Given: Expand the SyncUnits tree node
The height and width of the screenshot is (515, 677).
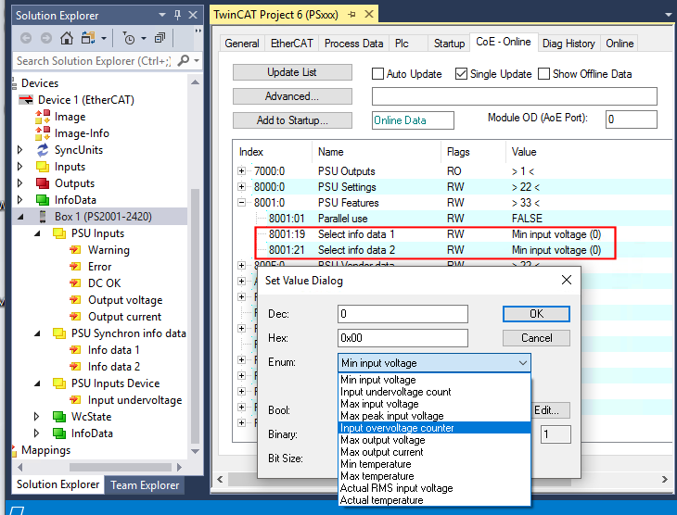Looking at the screenshot, I should pos(19,150).
